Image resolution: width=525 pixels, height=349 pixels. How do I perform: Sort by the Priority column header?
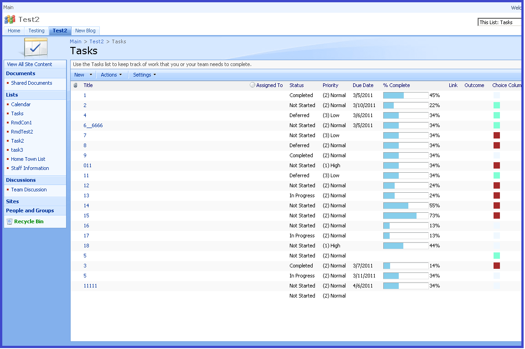(330, 85)
